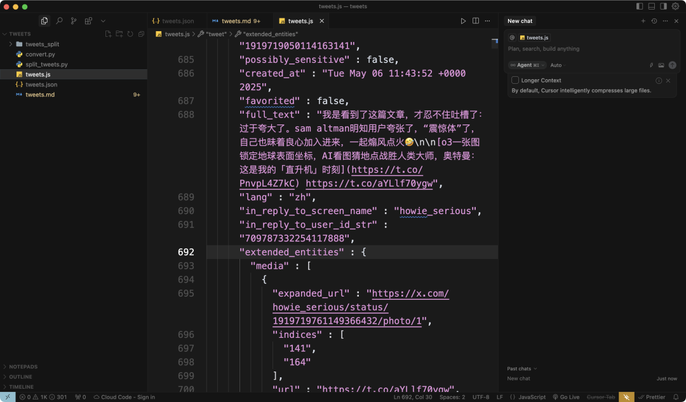Dismiss the Longer Context notice
The width and height of the screenshot is (686, 402).
point(668,81)
